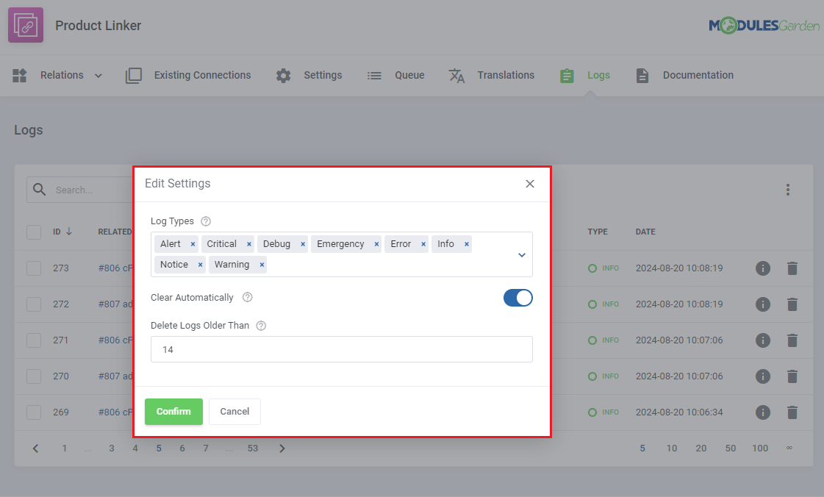Expand the Log Types dropdown arrow
This screenshot has width=824, height=497.
(522, 255)
